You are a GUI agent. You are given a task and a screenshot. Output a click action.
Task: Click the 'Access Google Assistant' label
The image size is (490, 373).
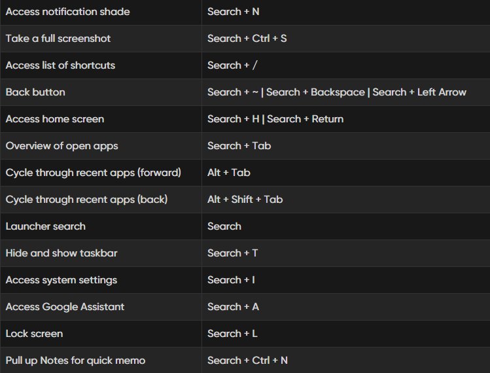pyautogui.click(x=65, y=307)
